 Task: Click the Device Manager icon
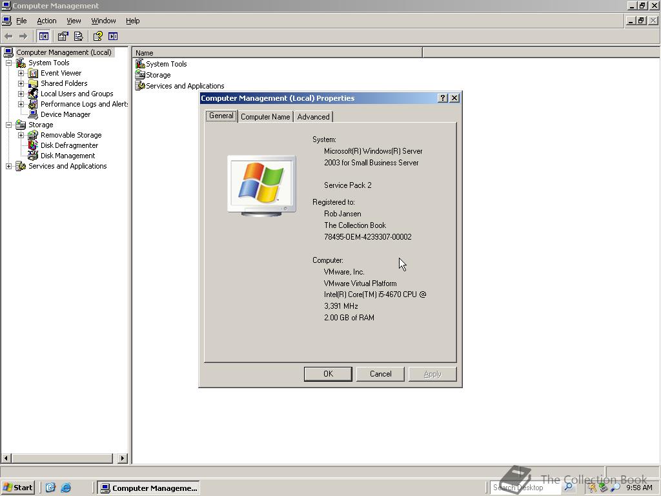click(x=33, y=114)
